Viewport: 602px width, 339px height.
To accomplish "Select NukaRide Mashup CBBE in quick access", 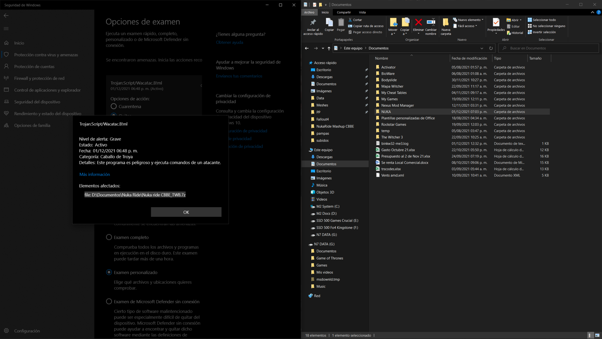I will (335, 126).
